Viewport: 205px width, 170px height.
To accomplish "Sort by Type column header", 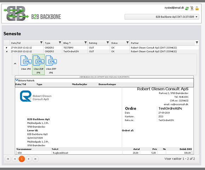I will [47, 43].
